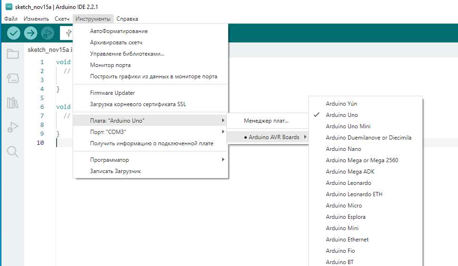The height and width of the screenshot is (266, 458).
Task: Select Arduino Nano board
Action: [x=366, y=149]
